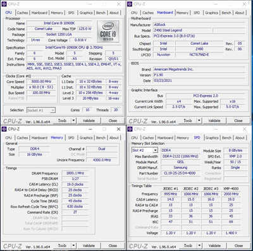
Task: Open the Tools dropdown arrow in the CPU window
Action: click(73, 121)
